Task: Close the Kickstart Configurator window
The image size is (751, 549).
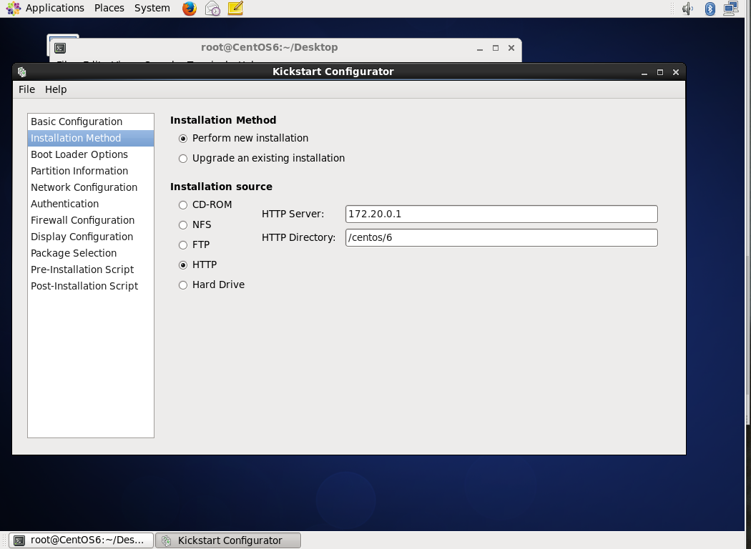Action: click(x=676, y=72)
